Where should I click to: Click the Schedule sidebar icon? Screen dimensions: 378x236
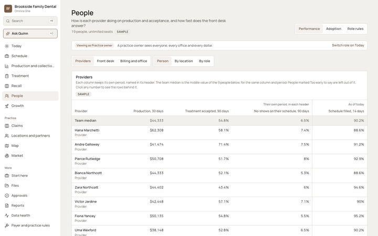(7, 56)
